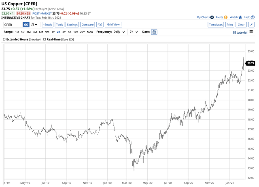The height and width of the screenshot is (187, 259).
Task: Select the MAX range
Action: tap(90, 32)
